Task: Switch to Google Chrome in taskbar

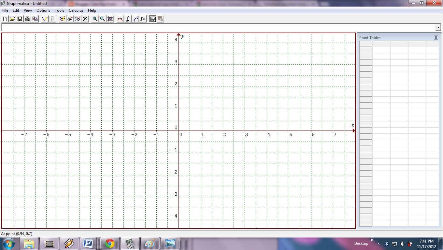Action: click(109, 243)
